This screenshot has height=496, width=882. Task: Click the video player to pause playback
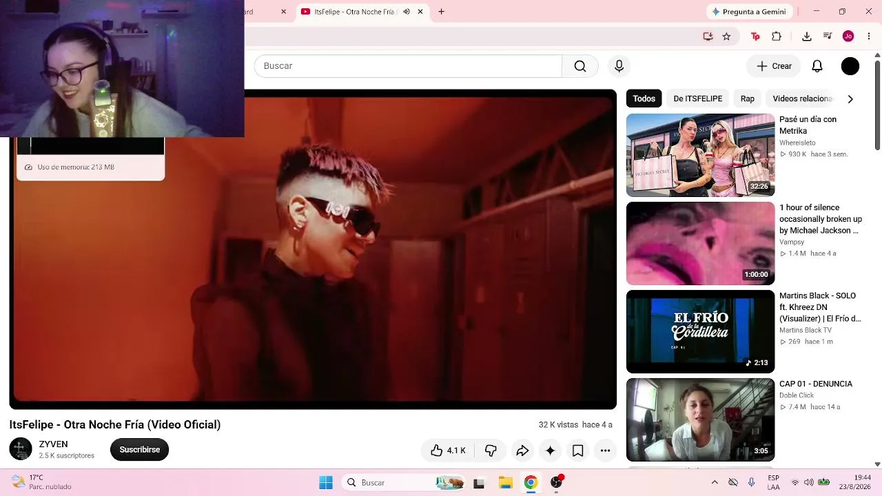[x=313, y=249]
